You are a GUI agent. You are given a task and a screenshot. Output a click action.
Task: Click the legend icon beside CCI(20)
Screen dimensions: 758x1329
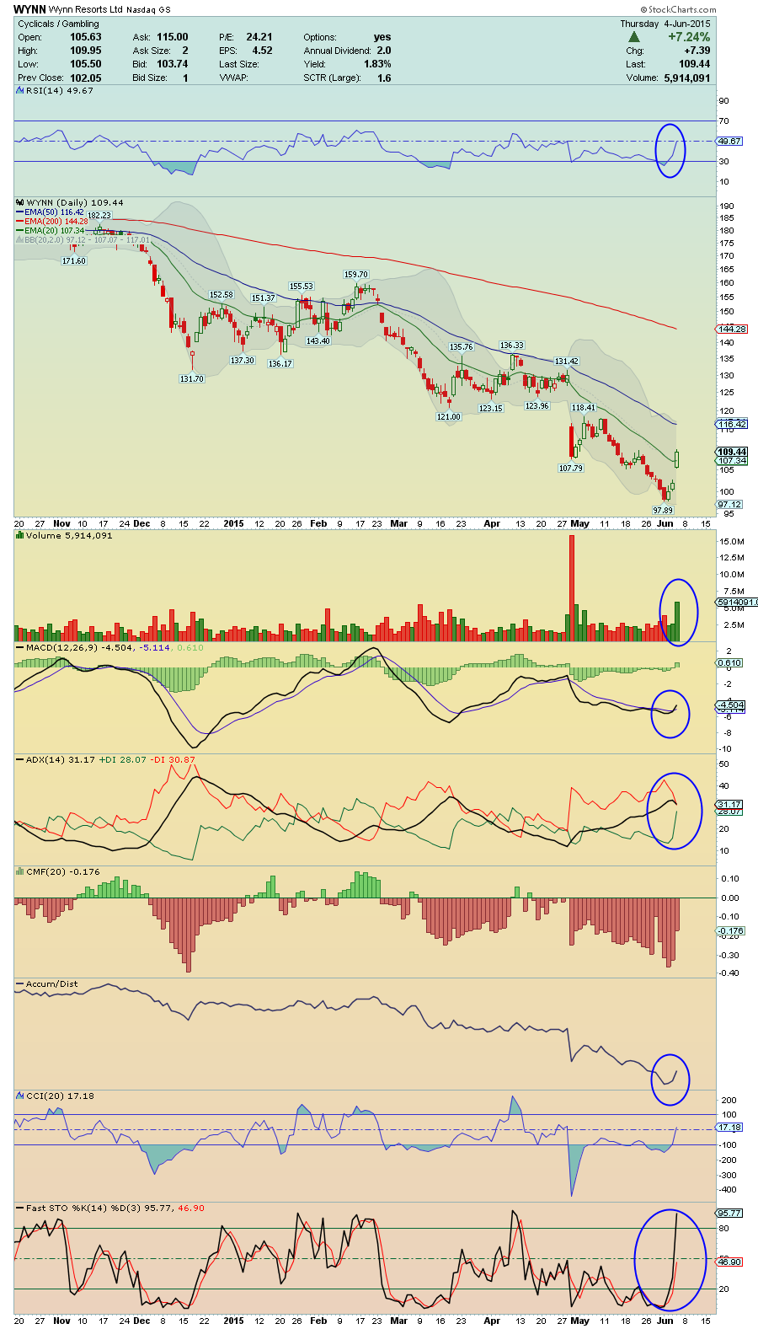20,1096
